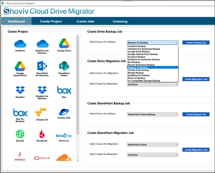The image size is (215, 173).
Task: Click Create Migration Job for drive migration
Action: (196, 79)
